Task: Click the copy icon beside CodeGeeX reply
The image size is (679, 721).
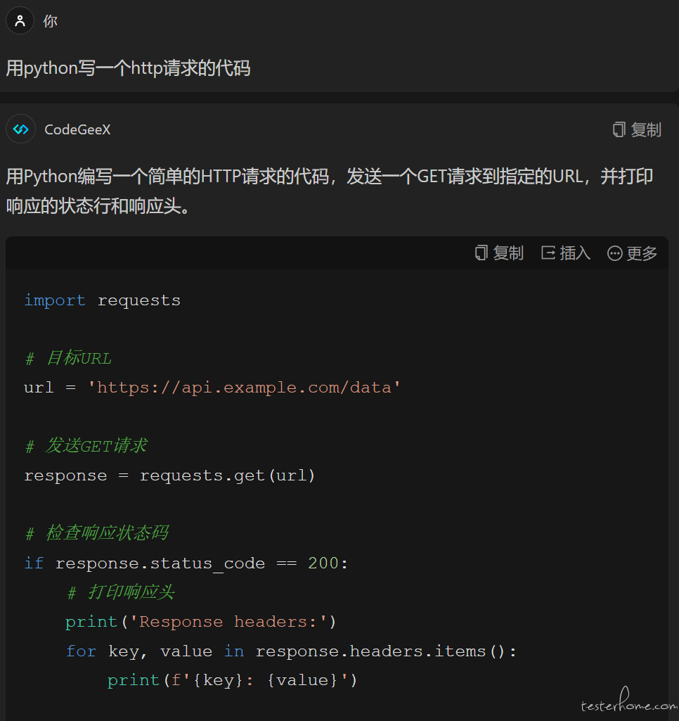Action: (619, 129)
